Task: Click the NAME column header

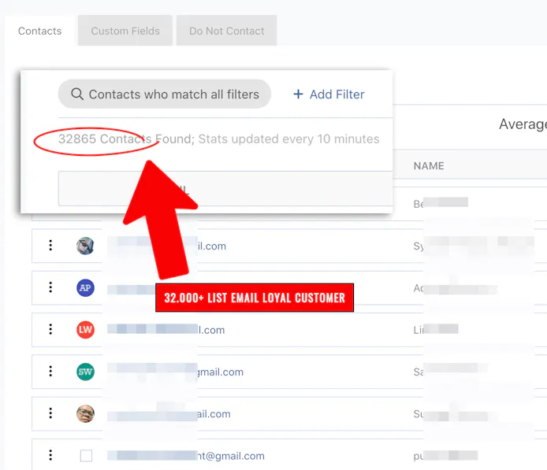Action: [429, 166]
